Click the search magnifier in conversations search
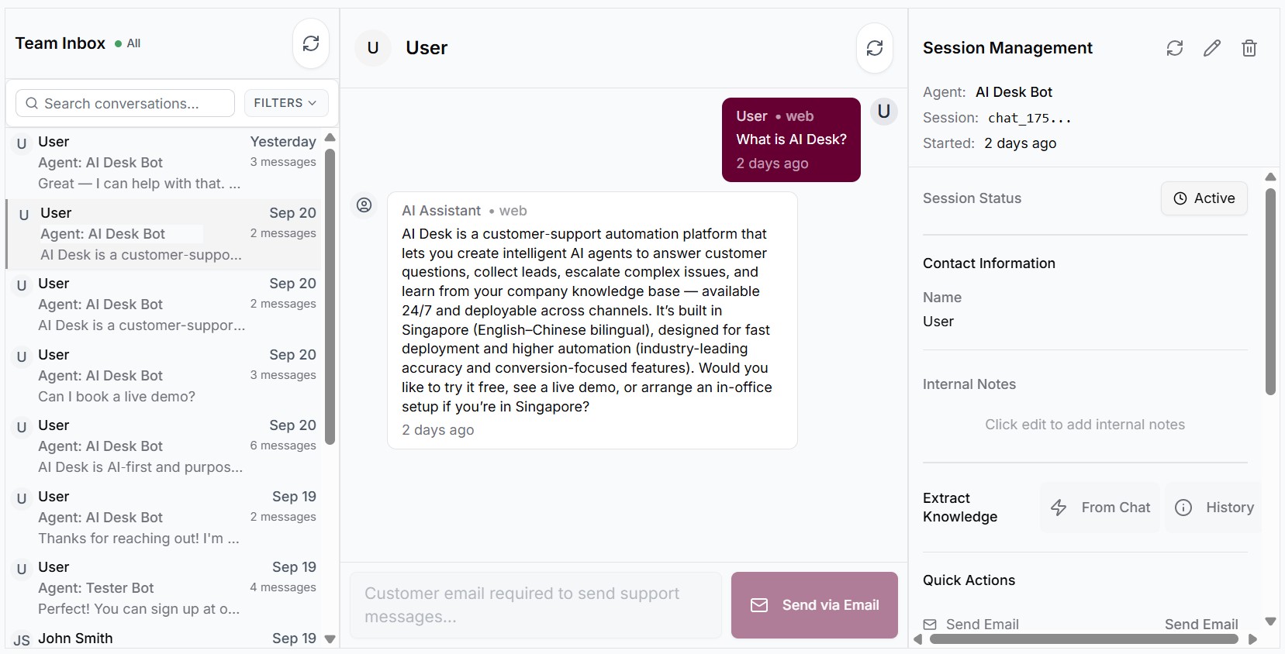 point(31,103)
